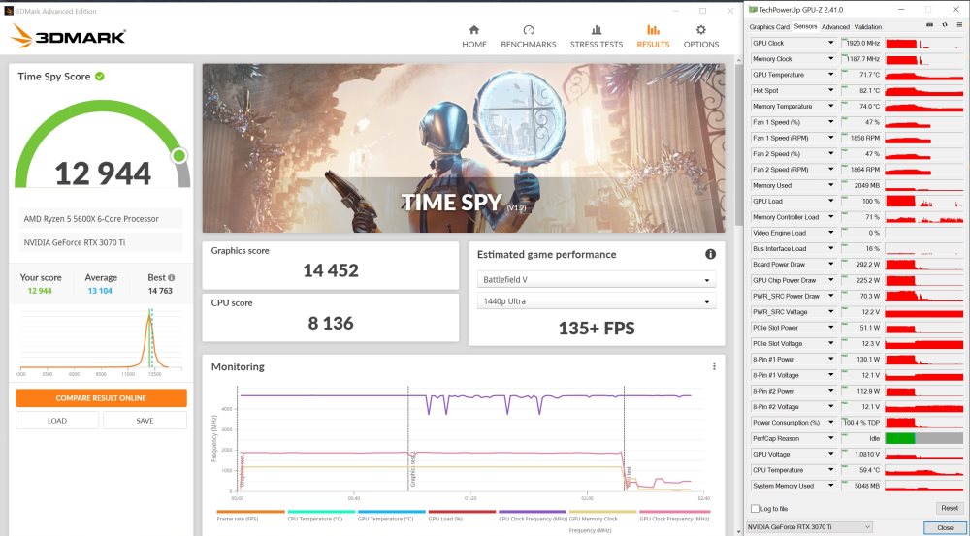Open the PerfCap Reason sensor dropdown arrow
970x536 pixels.
pos(831,438)
